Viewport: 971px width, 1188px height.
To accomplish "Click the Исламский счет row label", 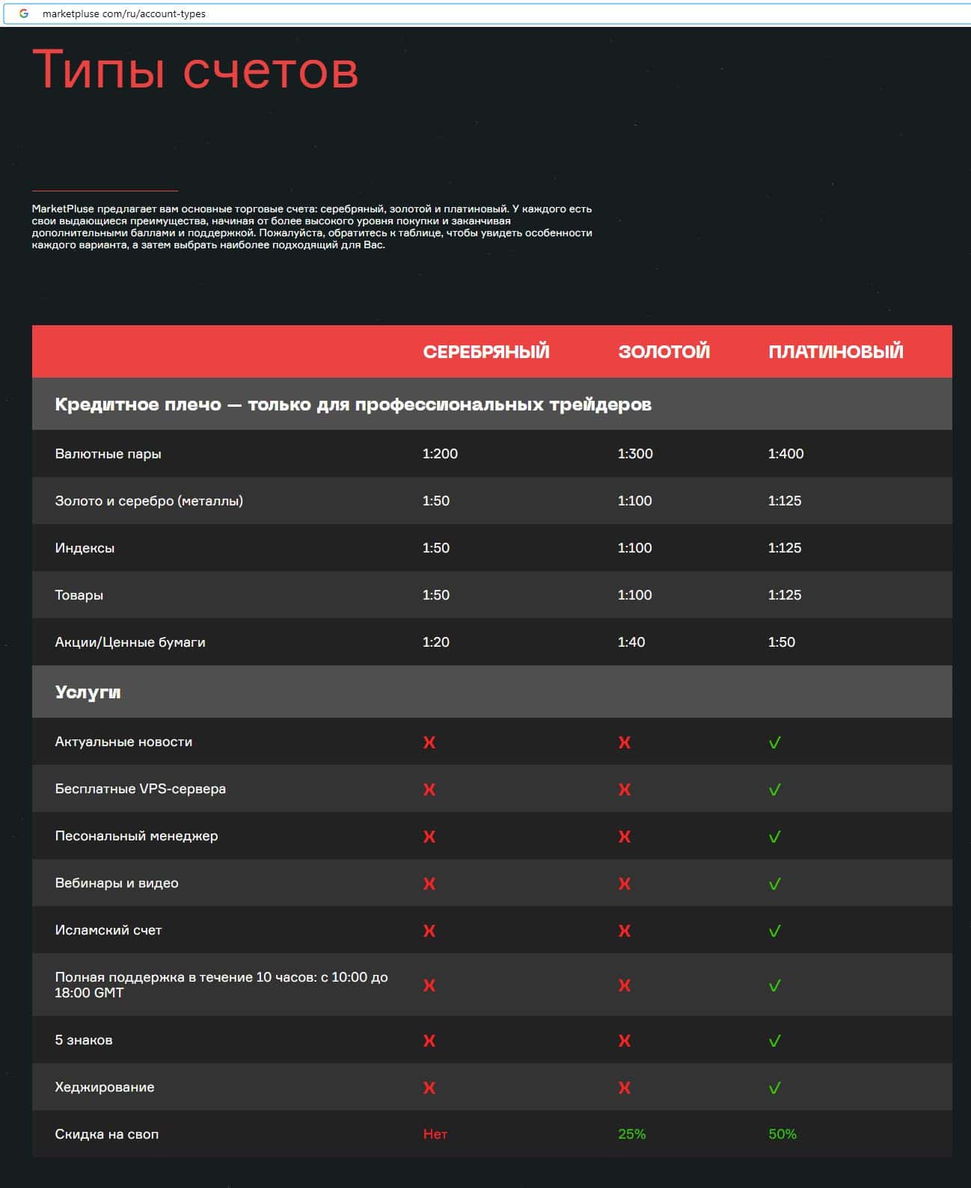I will pos(108,930).
